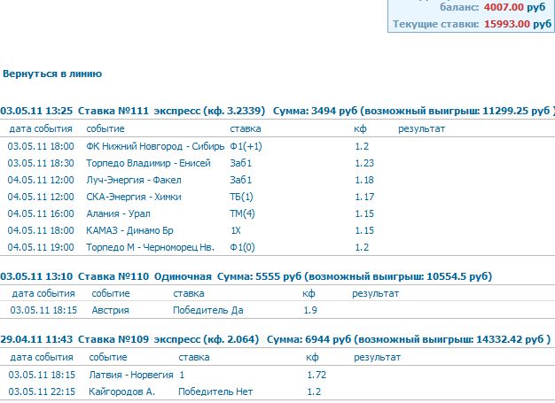Click the balance amount 4007.00 руб
Image resolution: width=555 pixels, height=403 pixels.
(518, 7)
